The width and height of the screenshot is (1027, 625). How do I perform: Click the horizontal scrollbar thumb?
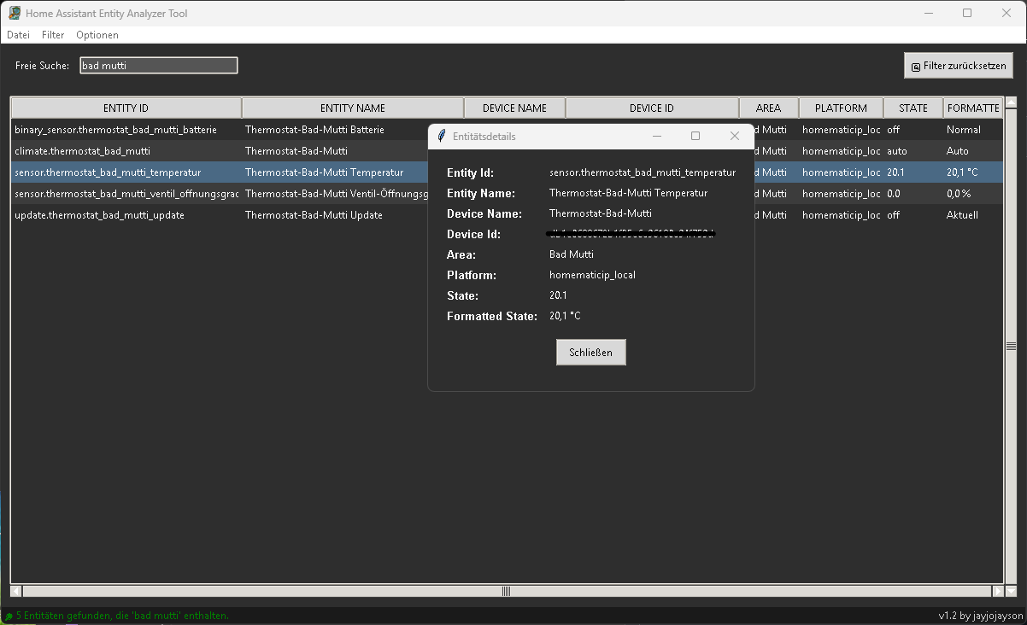click(x=507, y=591)
